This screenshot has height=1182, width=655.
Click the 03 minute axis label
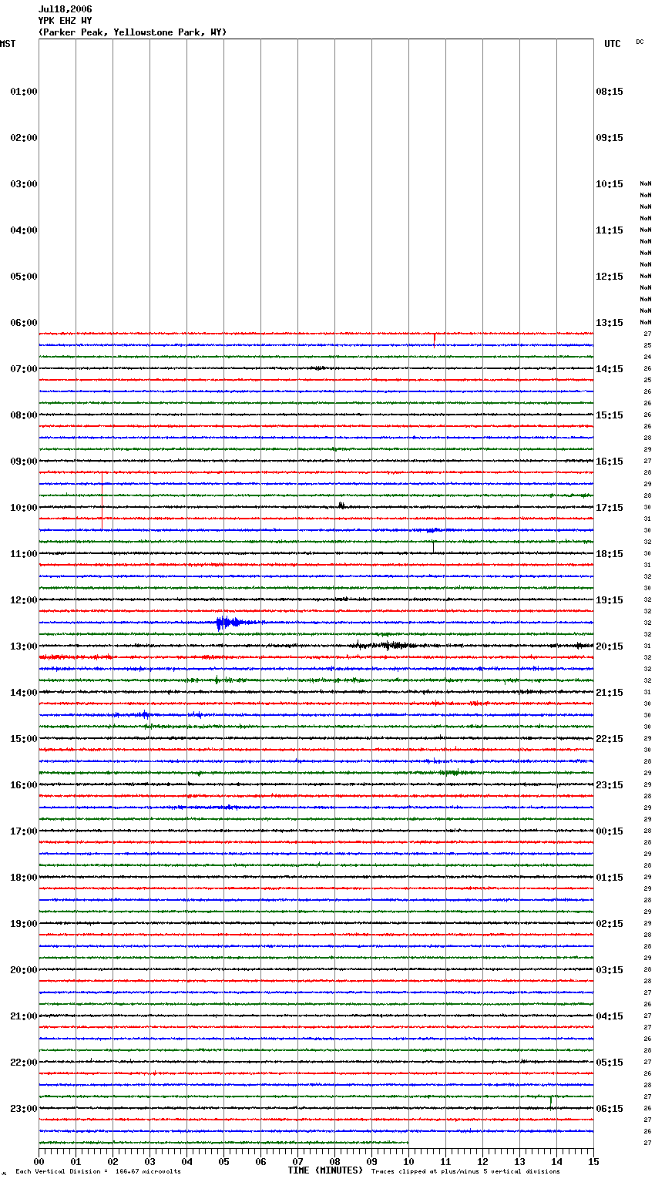149,1161
